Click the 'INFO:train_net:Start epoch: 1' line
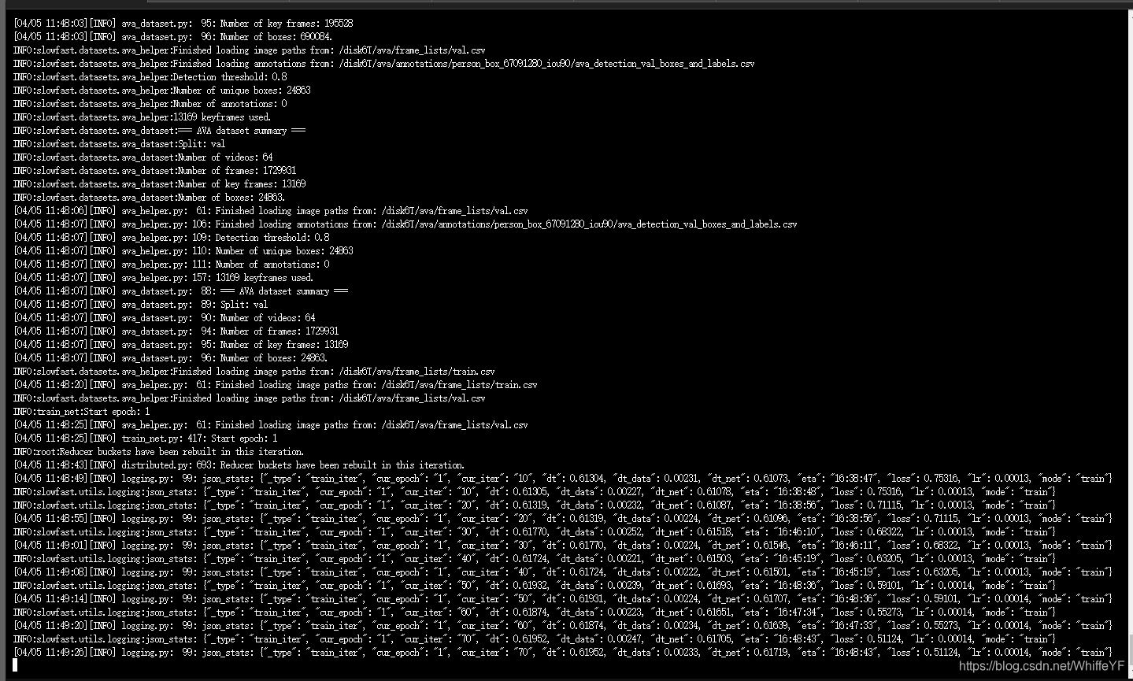 [x=81, y=412]
